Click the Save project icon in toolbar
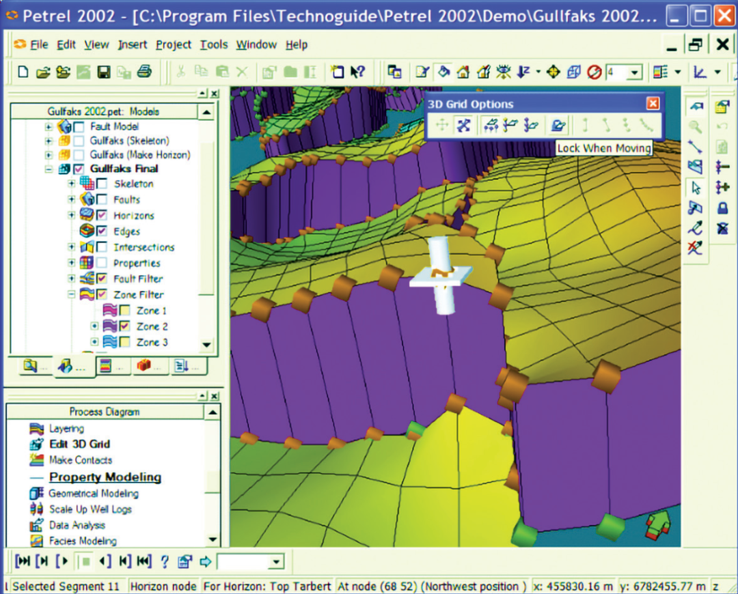 (104, 72)
